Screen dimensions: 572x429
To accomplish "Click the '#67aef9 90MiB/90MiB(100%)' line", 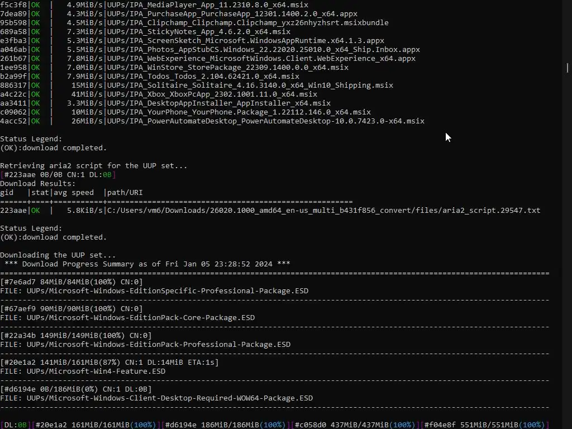I will (71, 308).
